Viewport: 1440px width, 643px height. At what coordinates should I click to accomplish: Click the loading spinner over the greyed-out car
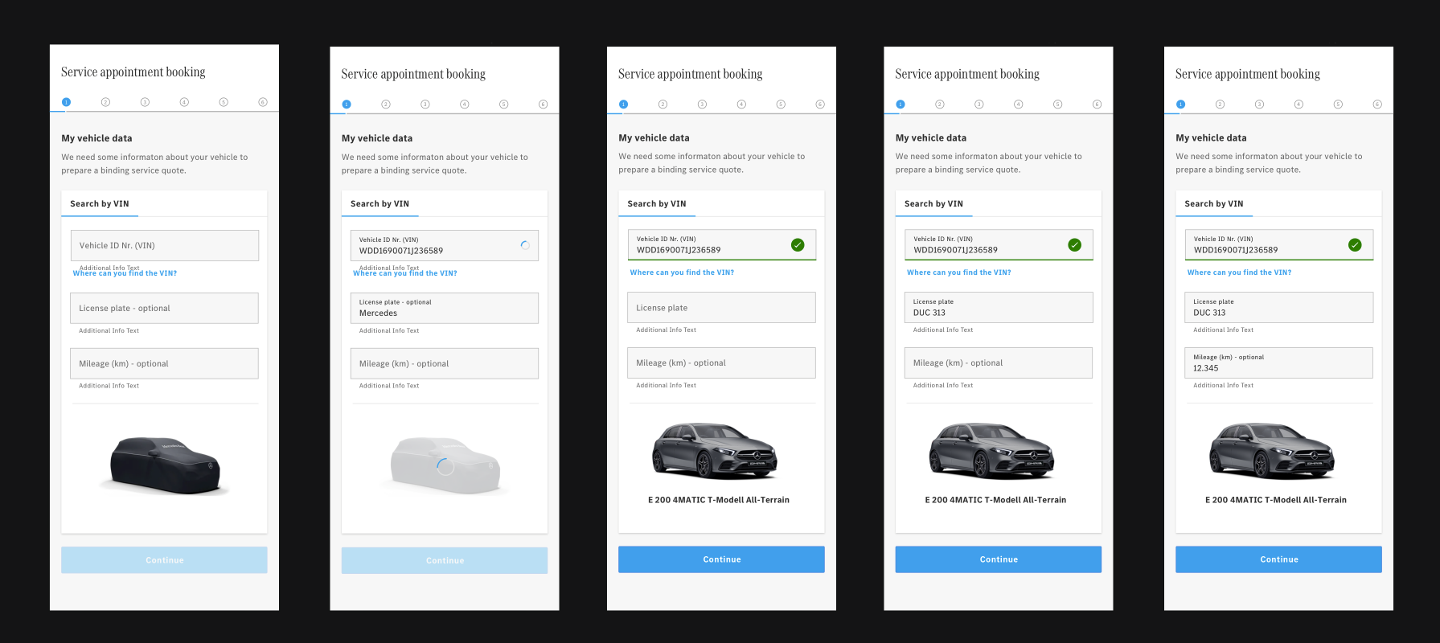[x=445, y=466]
